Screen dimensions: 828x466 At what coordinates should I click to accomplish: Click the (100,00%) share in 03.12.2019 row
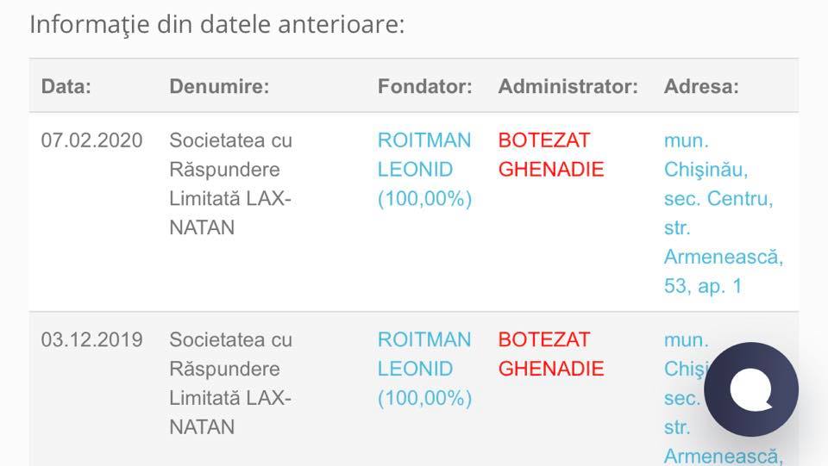click(x=424, y=398)
